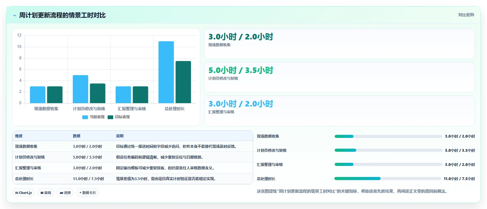Image resolution: width=487 pixels, height=209 pixels.
Task: Click the progress label 计划员修改与复核
Action: click(272, 151)
